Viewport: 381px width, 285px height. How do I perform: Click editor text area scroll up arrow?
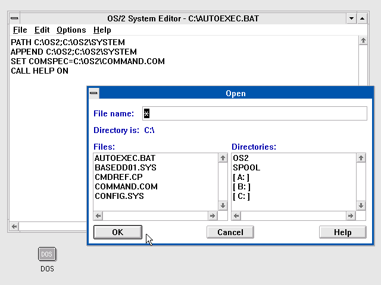pos(363,40)
